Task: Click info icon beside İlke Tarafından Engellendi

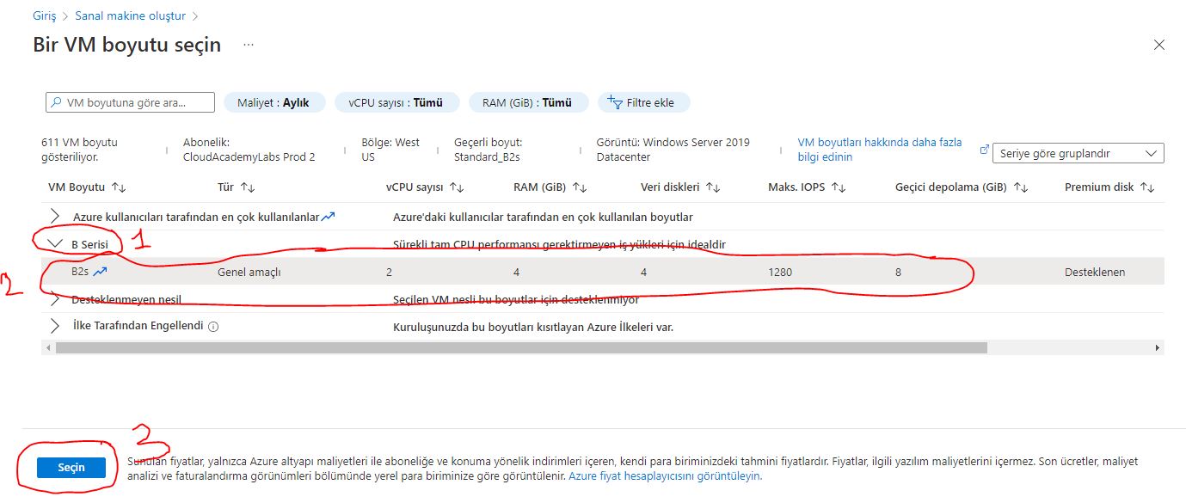Action: pyautogui.click(x=213, y=327)
